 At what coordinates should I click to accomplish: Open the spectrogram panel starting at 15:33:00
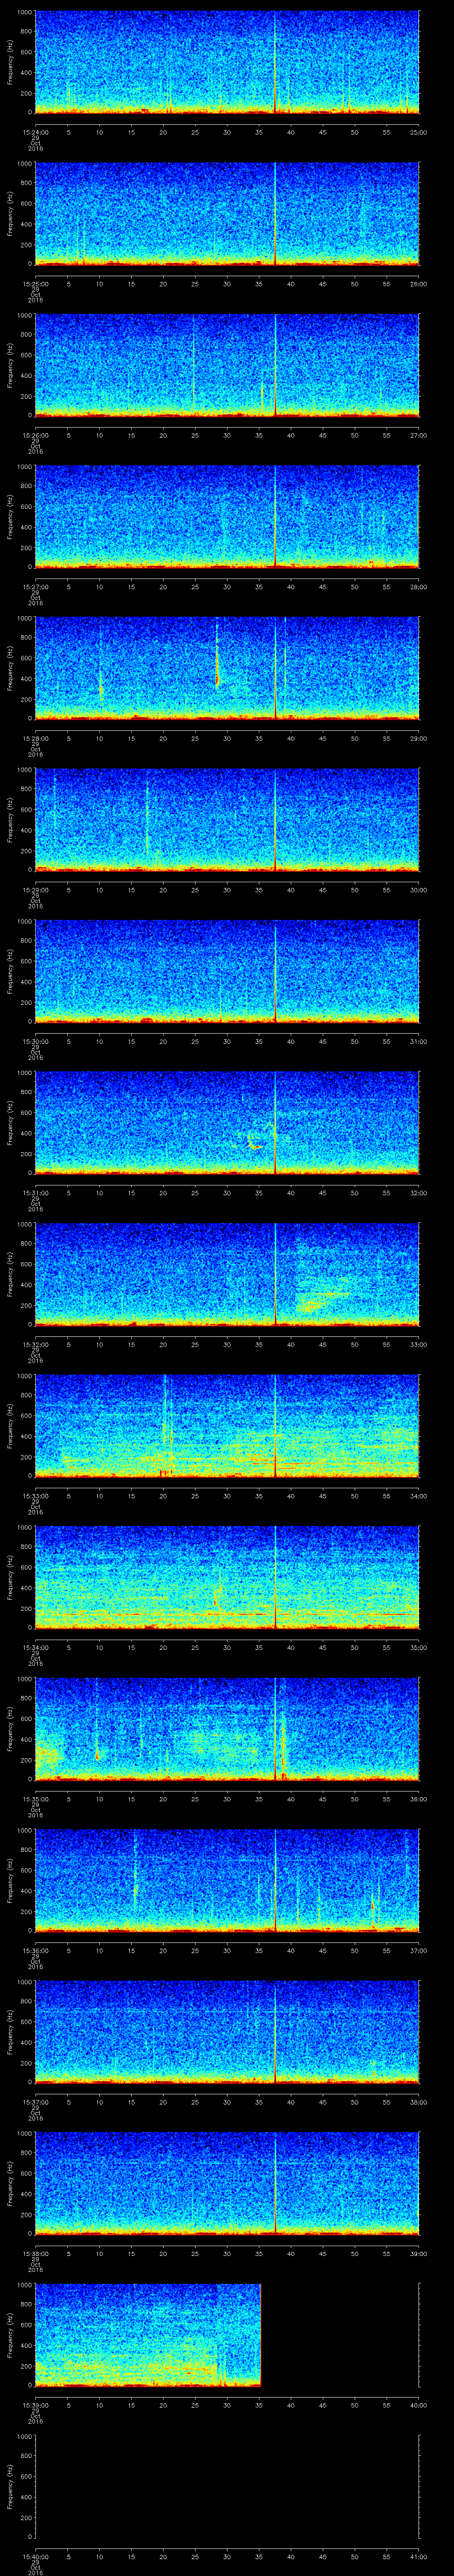[x=227, y=1425]
